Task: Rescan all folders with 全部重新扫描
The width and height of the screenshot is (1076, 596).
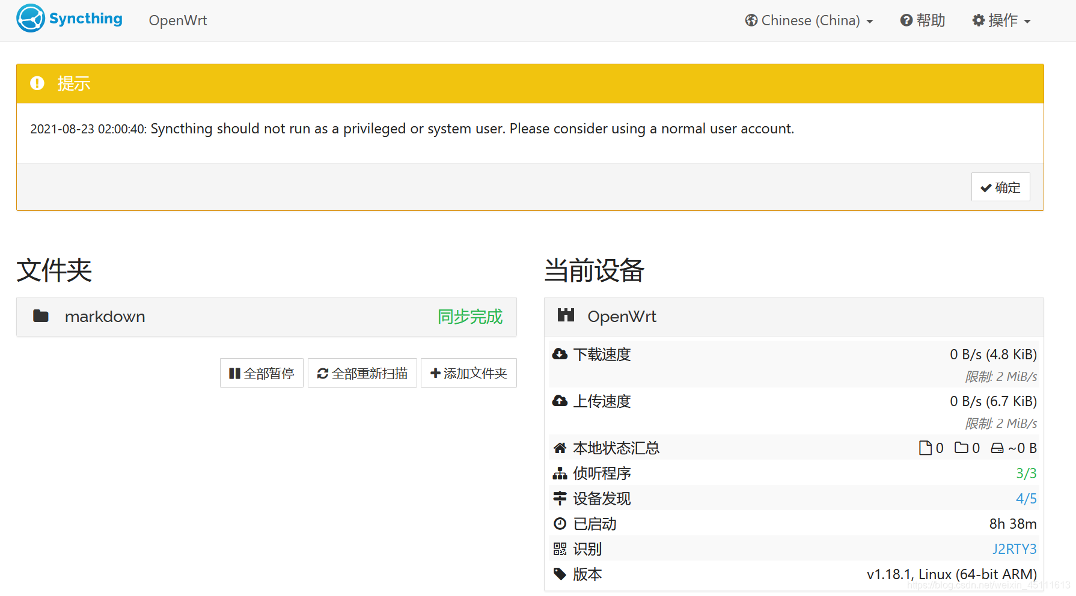Action: click(x=362, y=373)
